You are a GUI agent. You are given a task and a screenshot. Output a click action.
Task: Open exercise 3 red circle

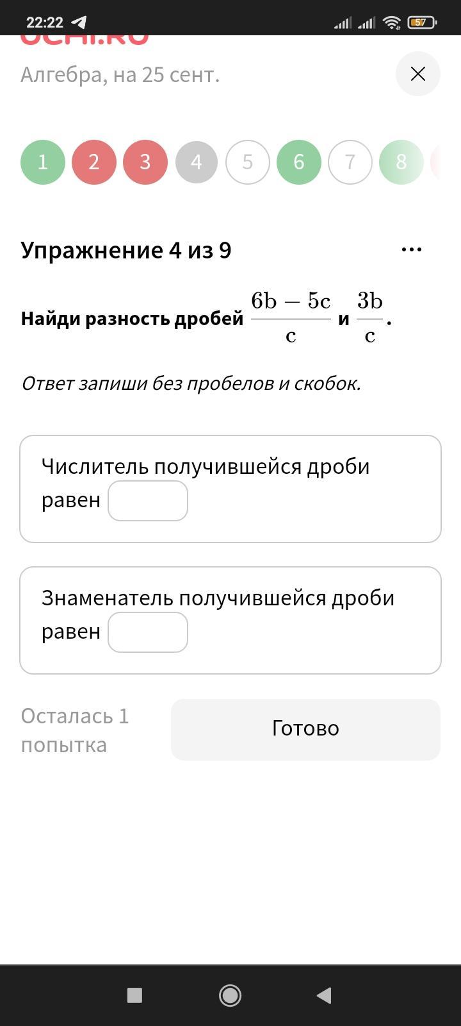point(145,162)
